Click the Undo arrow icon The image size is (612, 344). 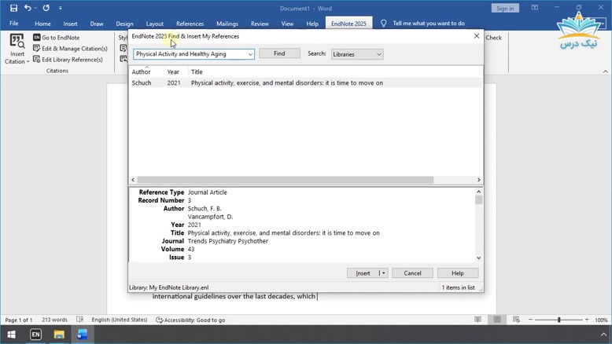[28, 8]
